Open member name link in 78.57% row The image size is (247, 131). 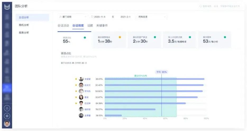point(88,109)
